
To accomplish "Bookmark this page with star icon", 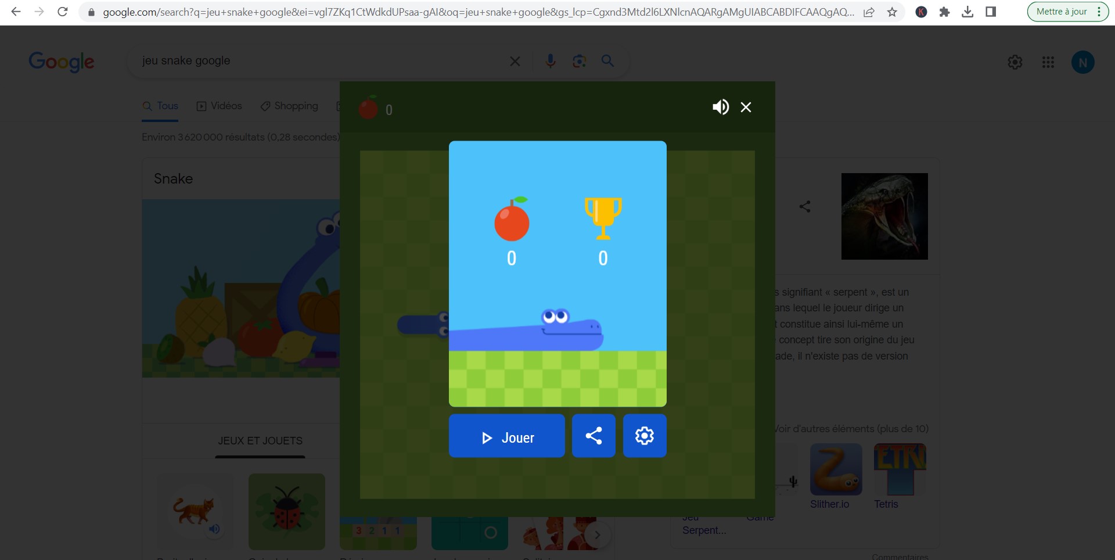I will 892,12.
